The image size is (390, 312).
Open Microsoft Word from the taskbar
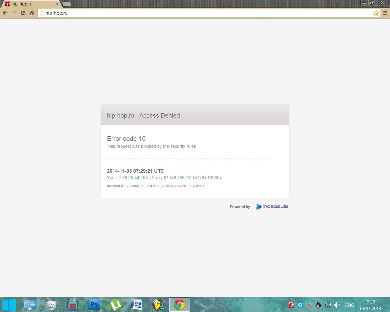[137, 305]
